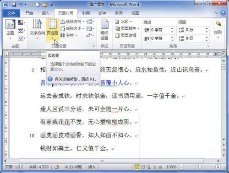
Task: Open the hyphenation icon menu
Action: tap(90, 36)
